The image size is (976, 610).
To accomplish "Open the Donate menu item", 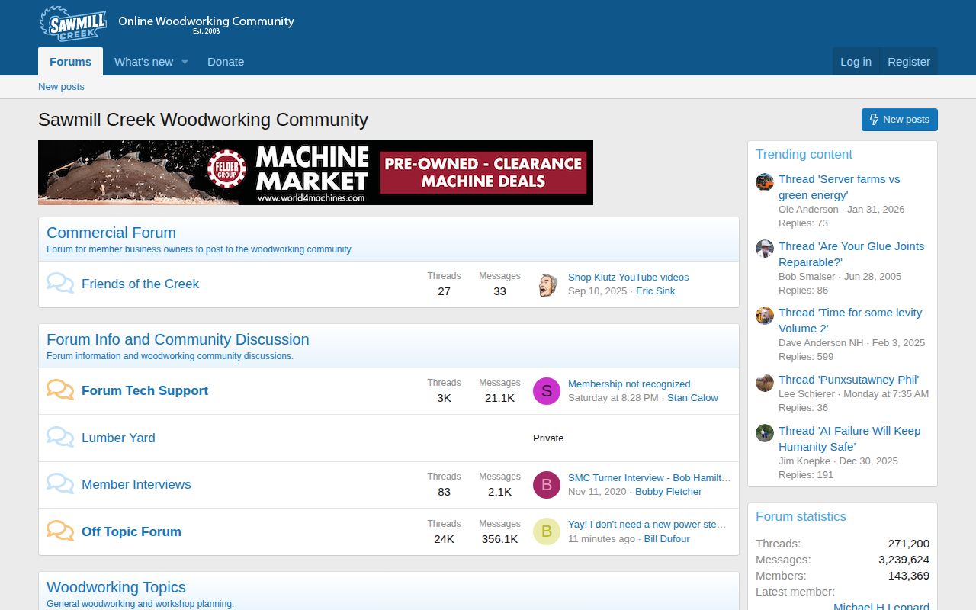I will tap(226, 62).
